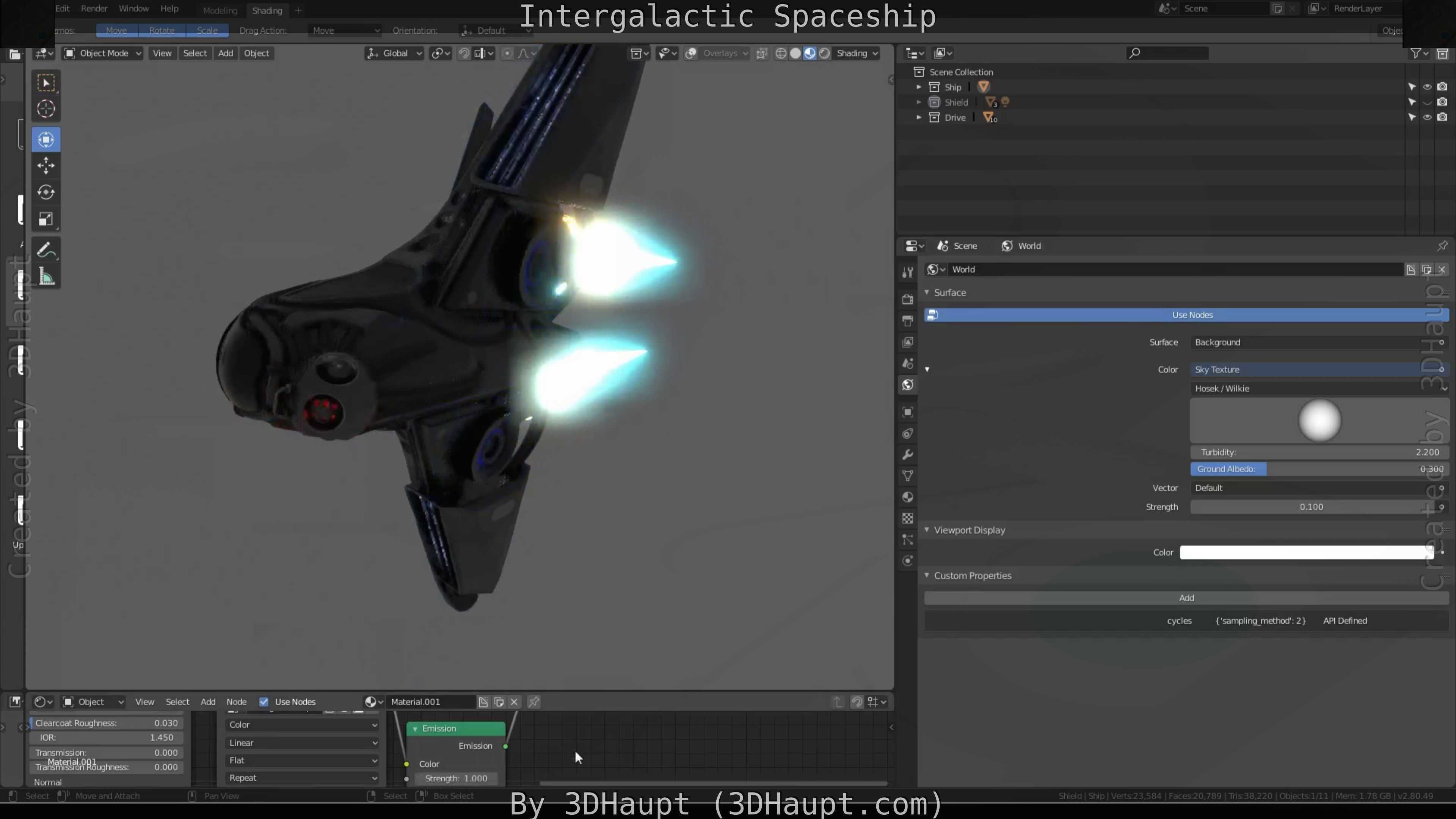Open the Modifiers wrench properties tab

coord(908,455)
